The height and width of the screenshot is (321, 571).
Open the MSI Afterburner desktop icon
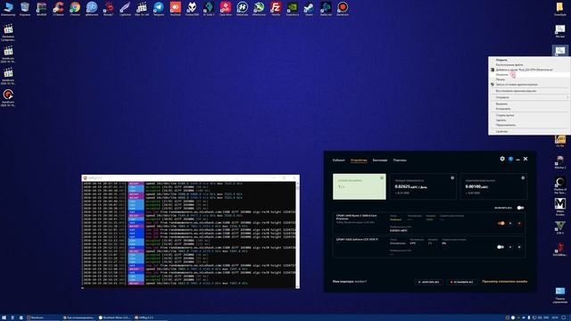coord(259,8)
